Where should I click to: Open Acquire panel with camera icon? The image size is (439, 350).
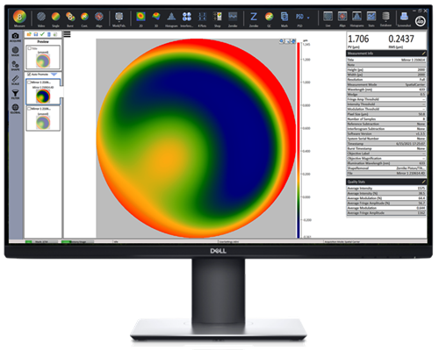pyautogui.click(x=15, y=37)
